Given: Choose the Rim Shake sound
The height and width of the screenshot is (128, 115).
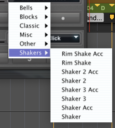Looking at the screenshot, I should [81, 63].
